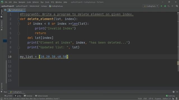Click the first pythonProject9 root breadcrumb

point(8,6)
